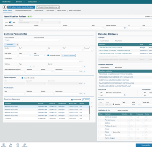Go to the home screen icon
Screen dimensions: 152x148
click(x=4, y=7)
